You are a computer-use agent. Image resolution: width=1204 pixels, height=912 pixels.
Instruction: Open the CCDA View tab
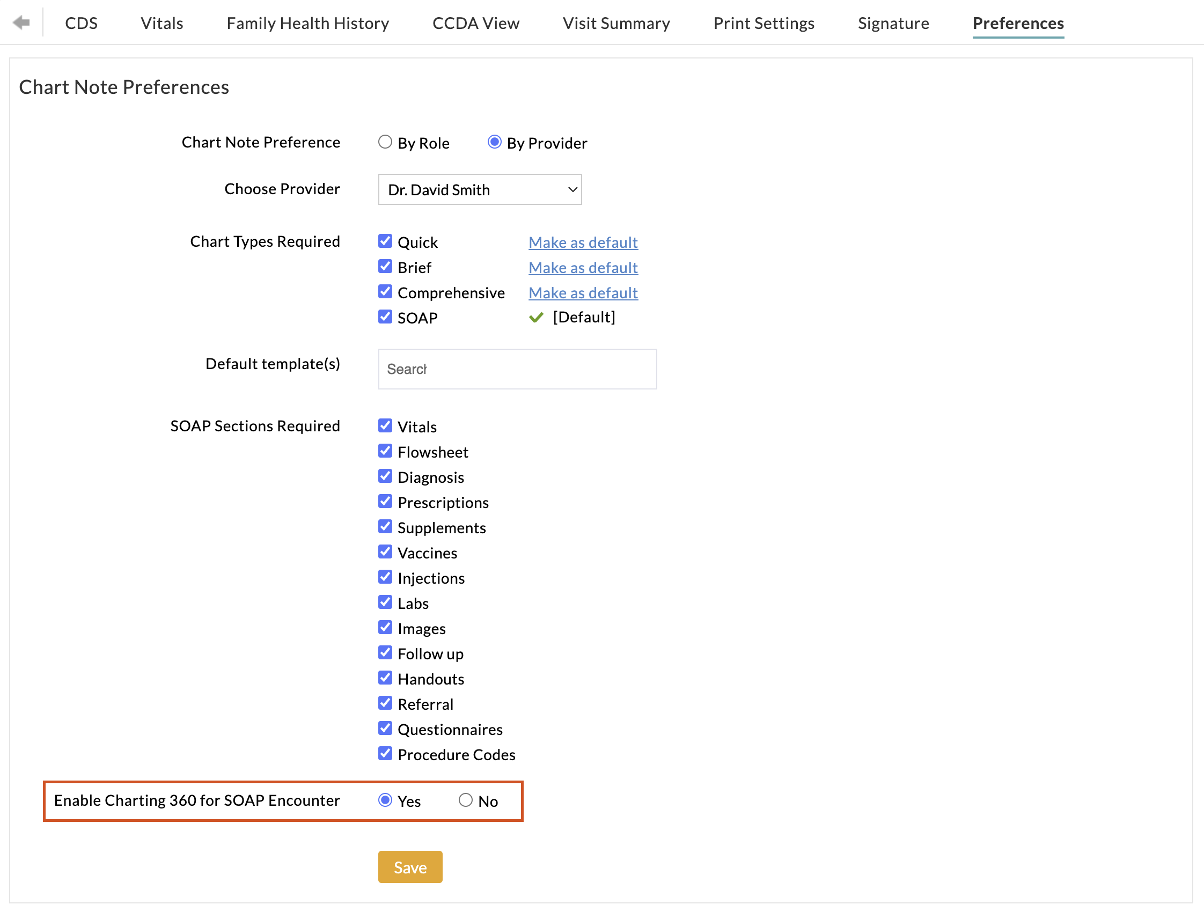[x=476, y=24]
